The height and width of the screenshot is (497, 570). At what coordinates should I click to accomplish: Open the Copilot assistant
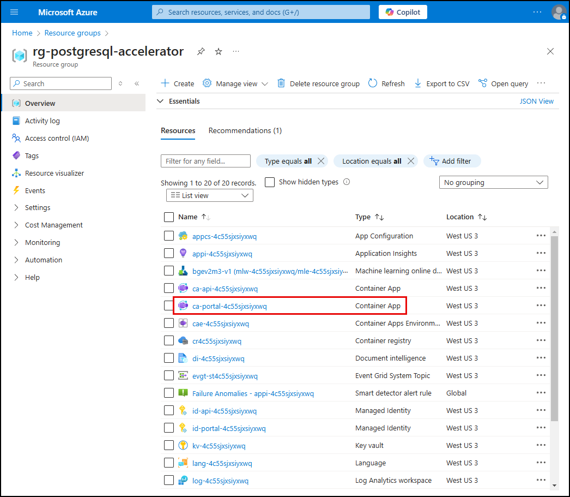click(403, 12)
